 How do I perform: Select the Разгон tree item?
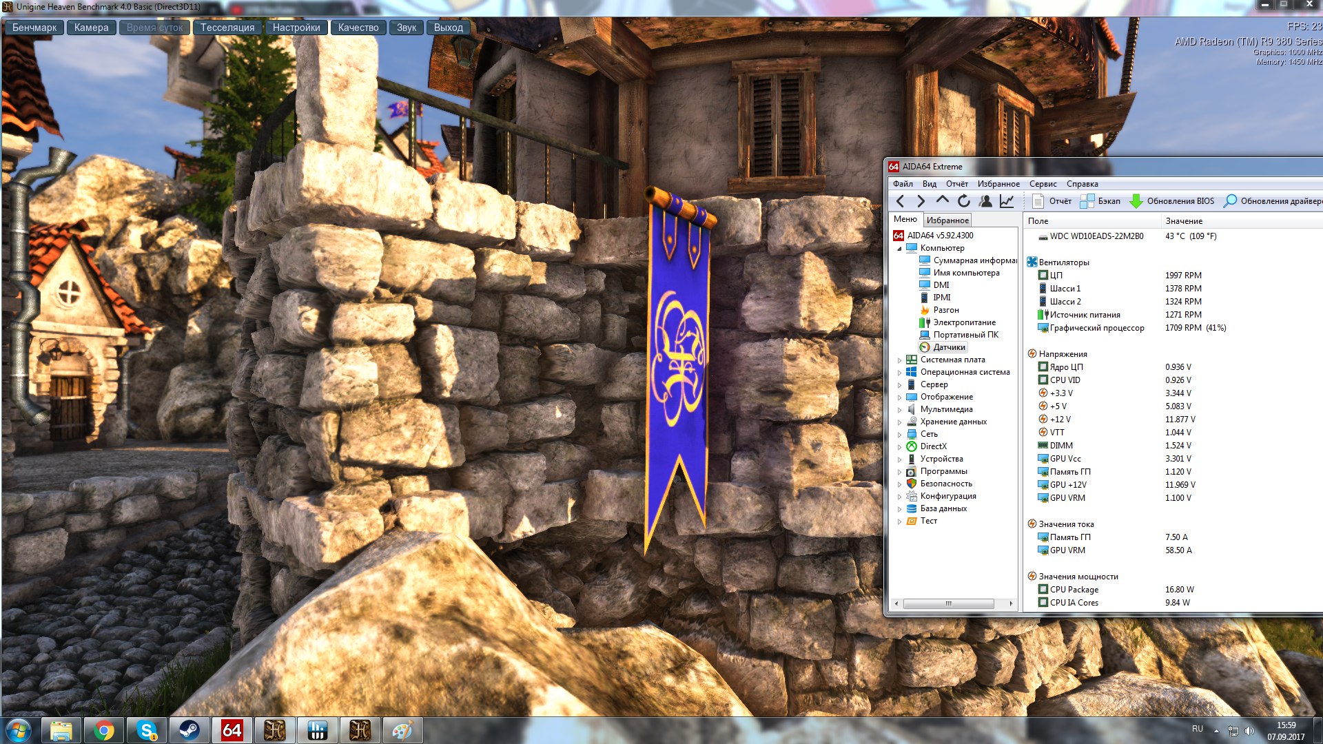(x=939, y=310)
